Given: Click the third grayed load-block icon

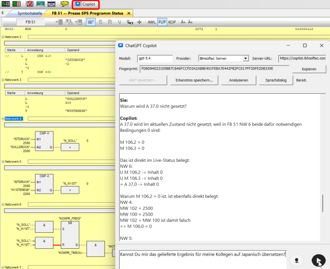Looking at the screenshot, I should pyautogui.click(x=79, y=22).
